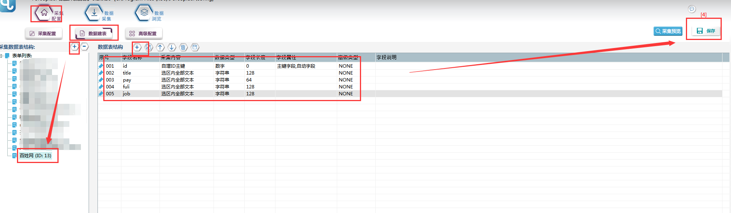Screen dimensions: 731x213
Task: Click the 高级类型 column header
Action: [x=356, y=58]
